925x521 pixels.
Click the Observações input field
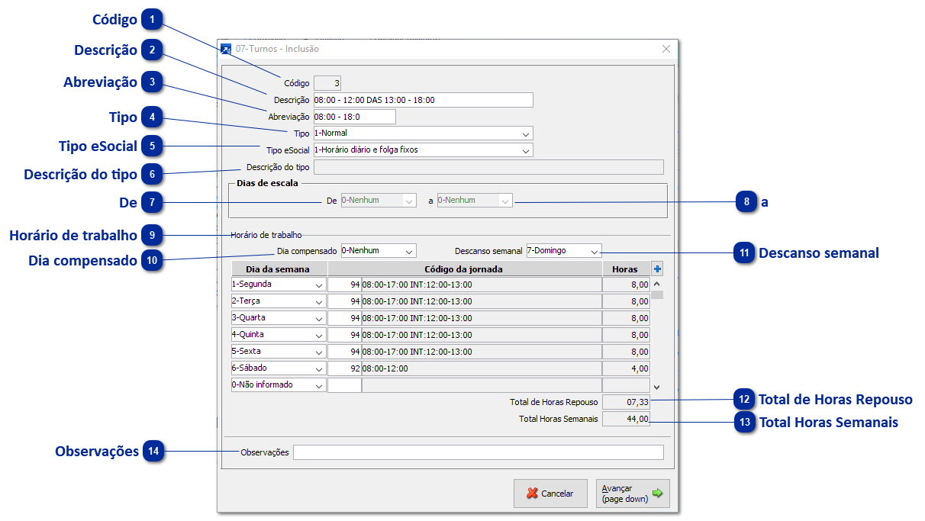(x=479, y=452)
